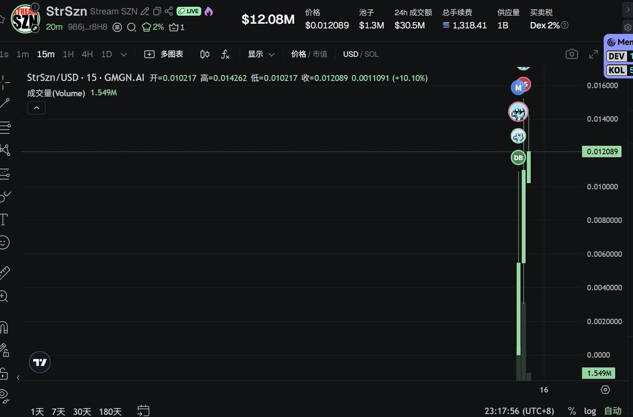Activate the zoom in tool

pyautogui.click(x=4, y=296)
